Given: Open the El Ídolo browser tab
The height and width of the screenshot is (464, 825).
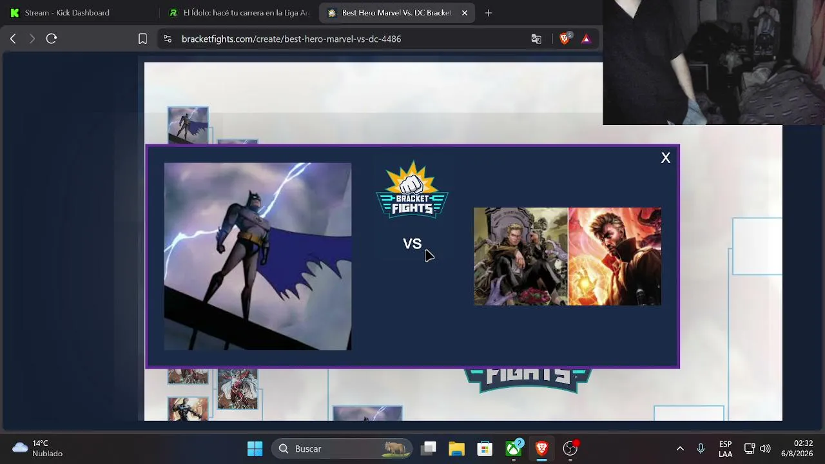Looking at the screenshot, I should click(x=238, y=13).
